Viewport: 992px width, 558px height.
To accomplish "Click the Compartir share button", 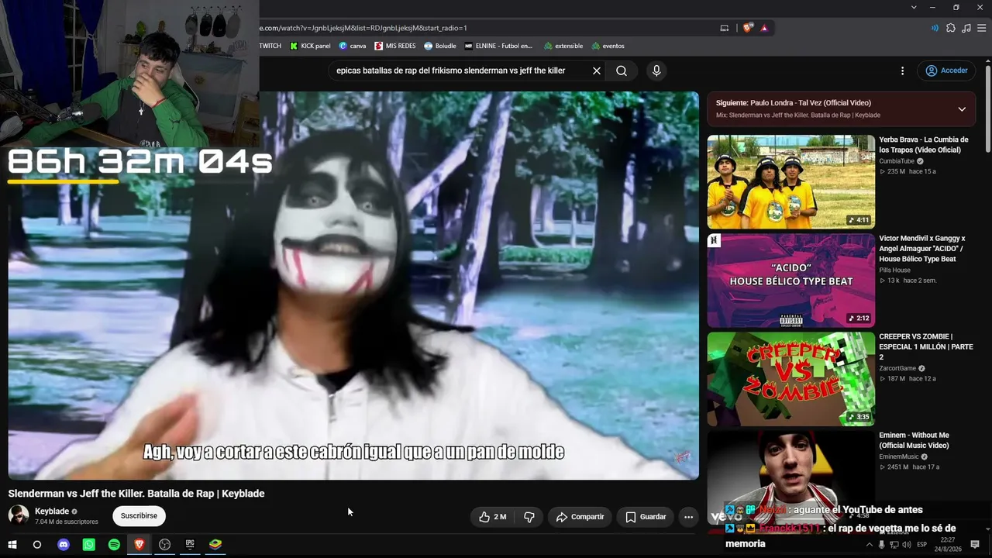I will (580, 517).
